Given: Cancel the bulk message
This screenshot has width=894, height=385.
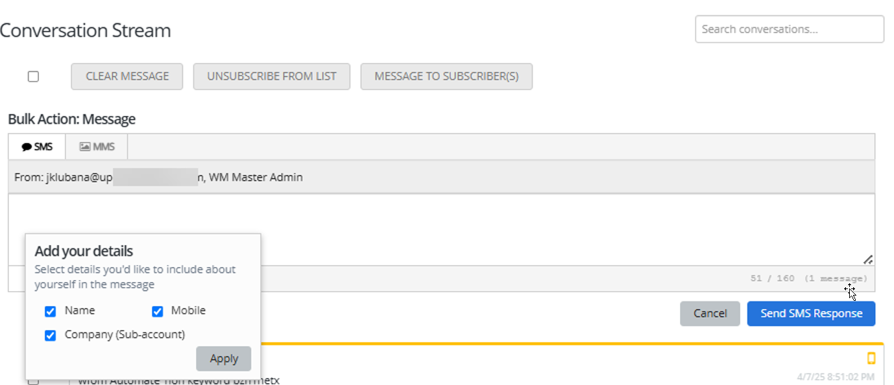Looking at the screenshot, I should click(710, 313).
